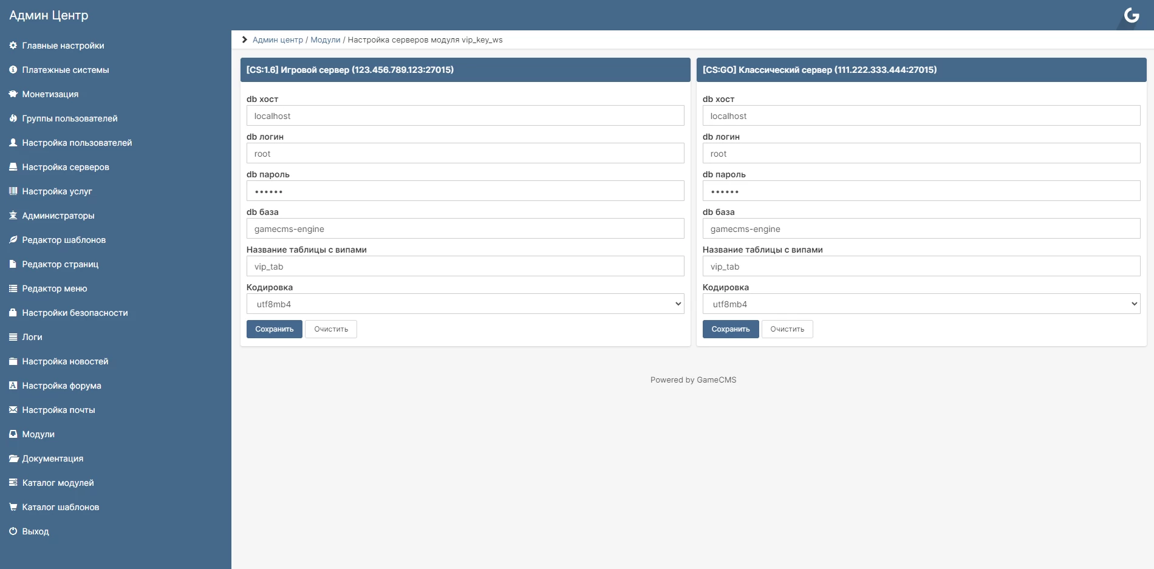Click the barcode icon for Настройка услуг
The width and height of the screenshot is (1154, 569).
point(13,191)
